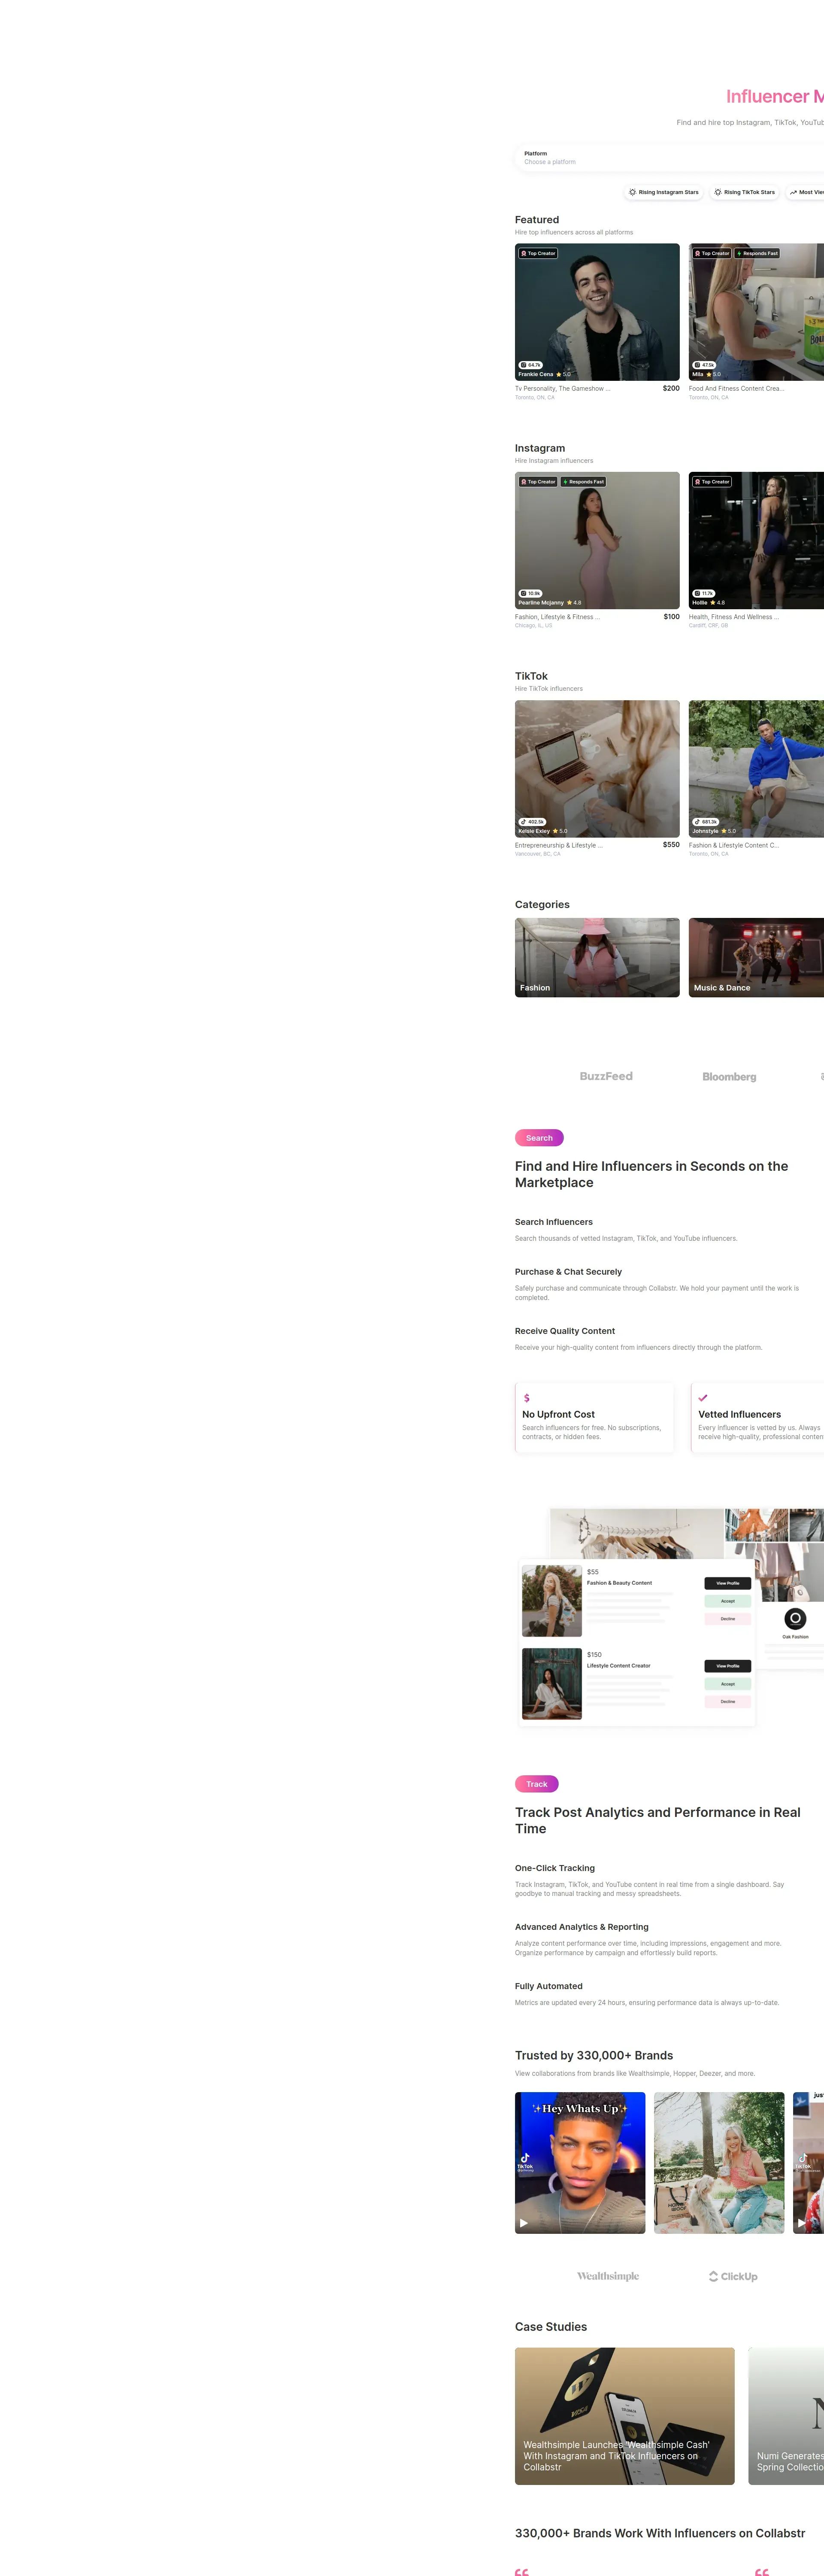Viewport: 824px width, 2576px height.
Task: Click Accept for Fashion & Beauty Content
Action: point(728,1601)
